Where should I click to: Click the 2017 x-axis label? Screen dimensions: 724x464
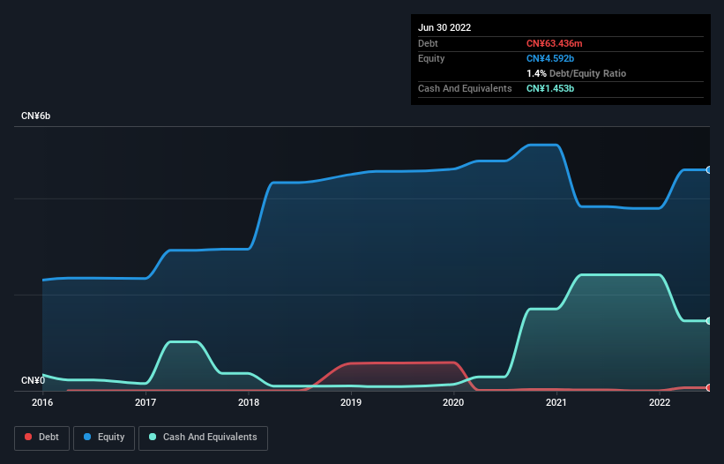[x=146, y=402]
